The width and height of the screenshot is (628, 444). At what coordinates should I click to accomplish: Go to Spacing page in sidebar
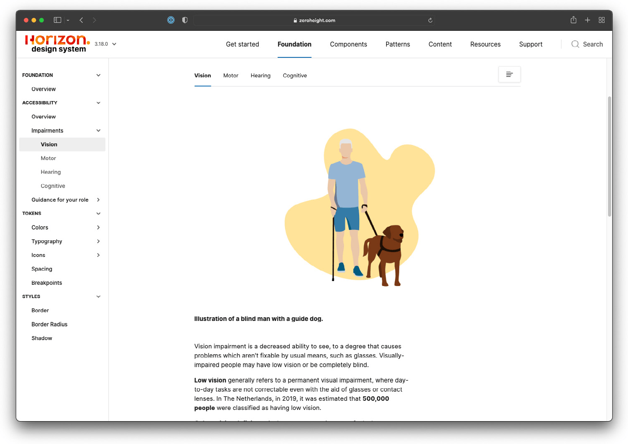point(42,269)
